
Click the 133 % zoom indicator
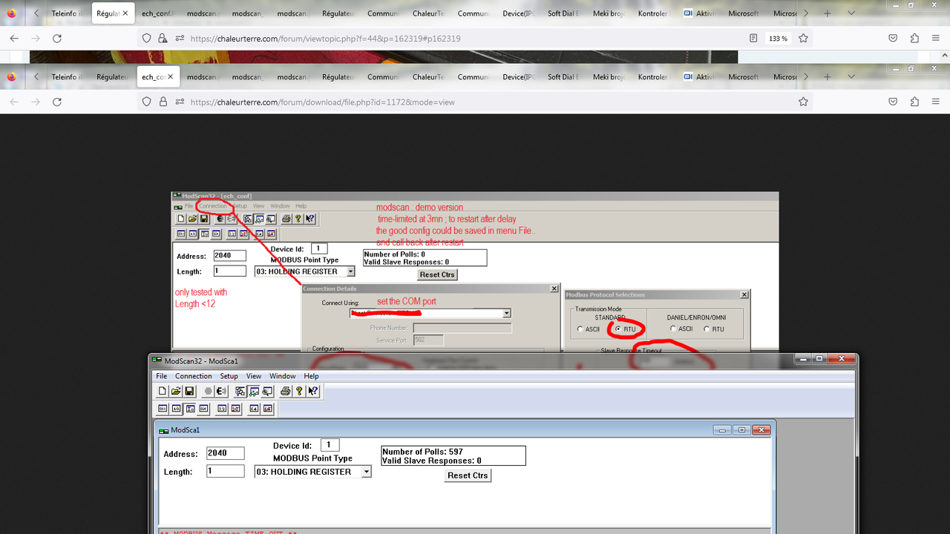point(778,38)
